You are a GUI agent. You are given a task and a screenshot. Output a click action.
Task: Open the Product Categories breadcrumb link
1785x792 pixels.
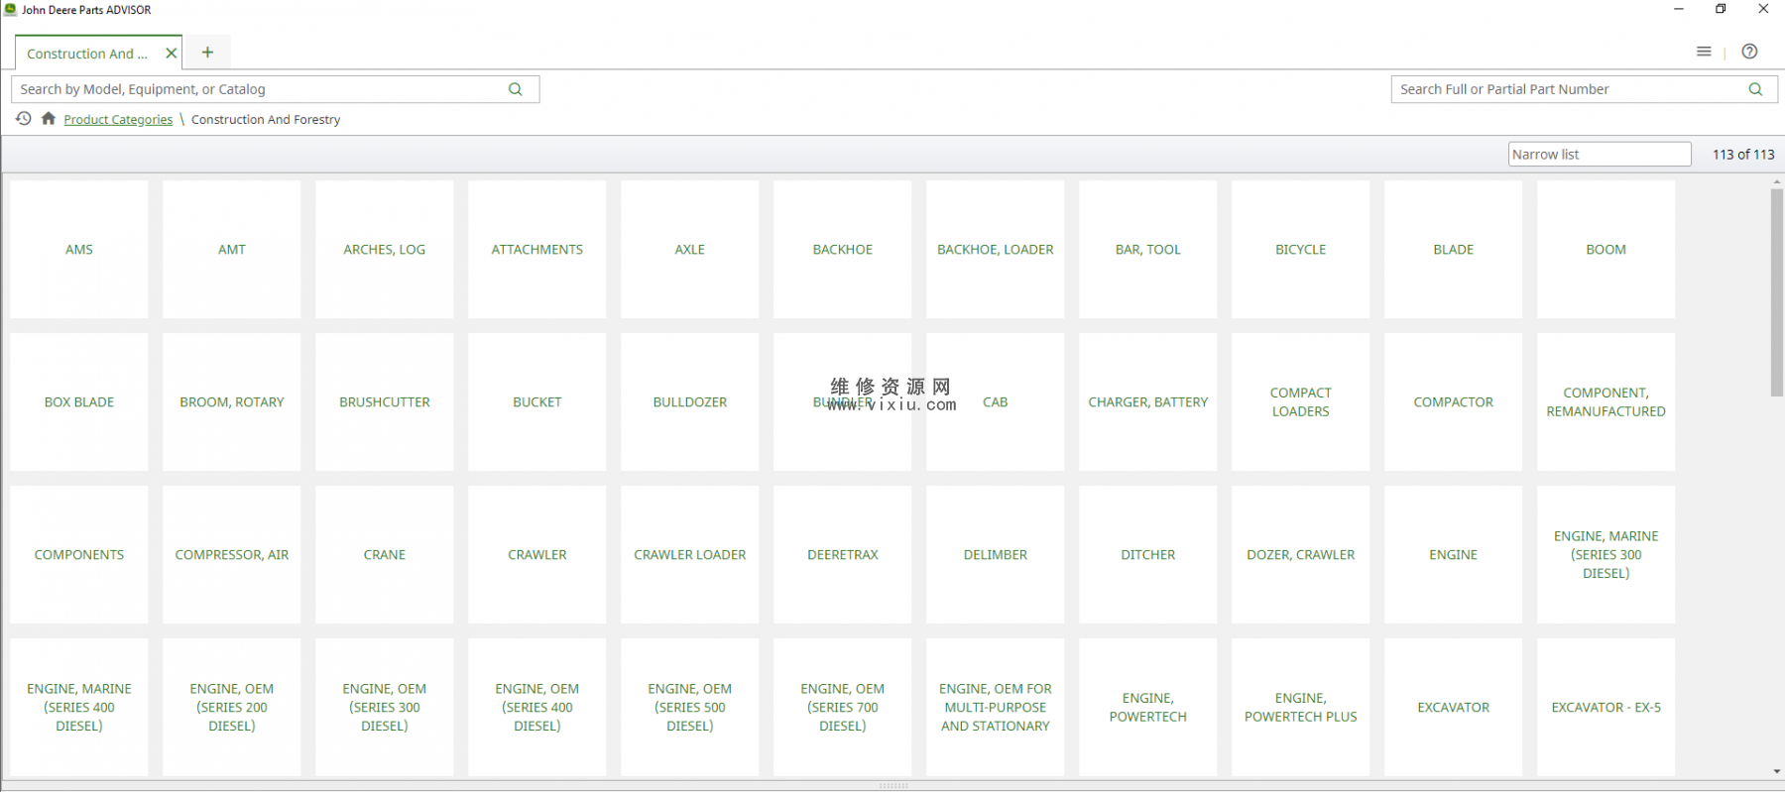coord(118,120)
